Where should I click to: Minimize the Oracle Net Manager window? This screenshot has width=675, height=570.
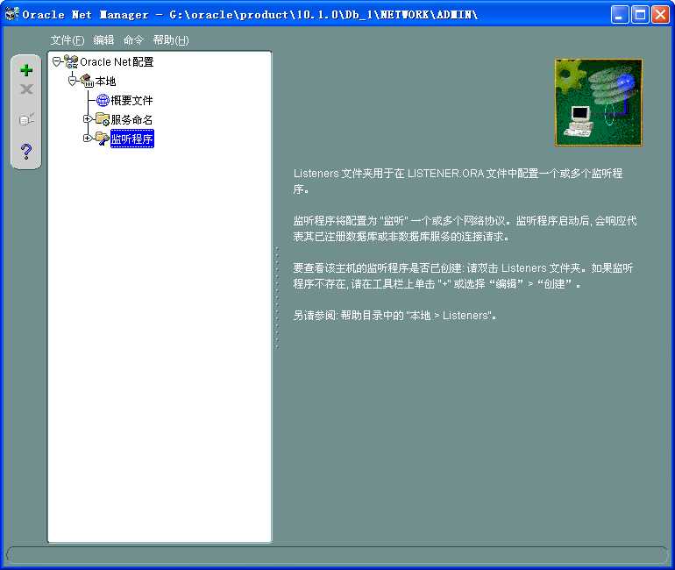point(620,15)
